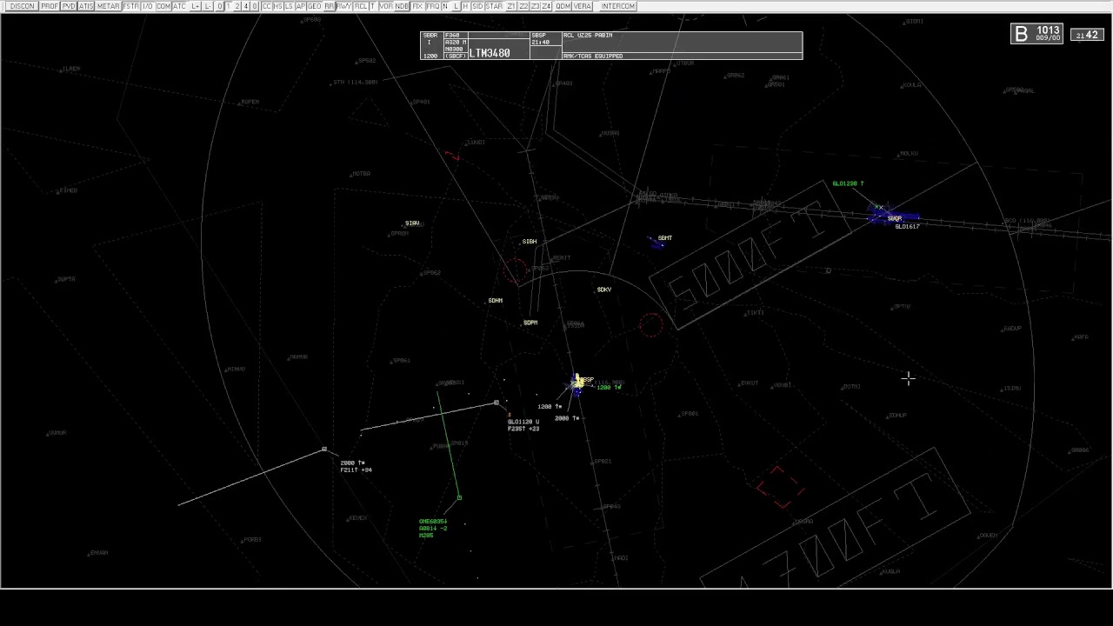Open the INTERCOM button

618,6
